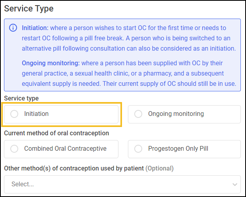Click the large Service Type heading
The image size is (246, 197).
pos(29,8)
